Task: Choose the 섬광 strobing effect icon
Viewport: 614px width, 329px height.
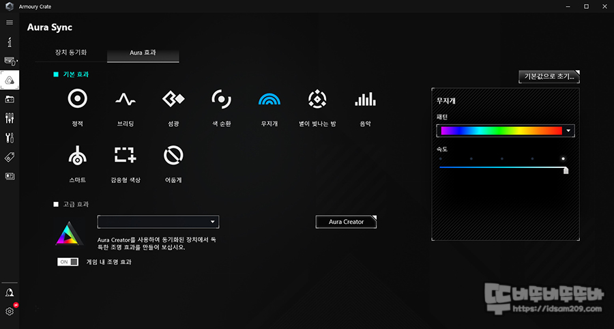Action: coord(173,99)
